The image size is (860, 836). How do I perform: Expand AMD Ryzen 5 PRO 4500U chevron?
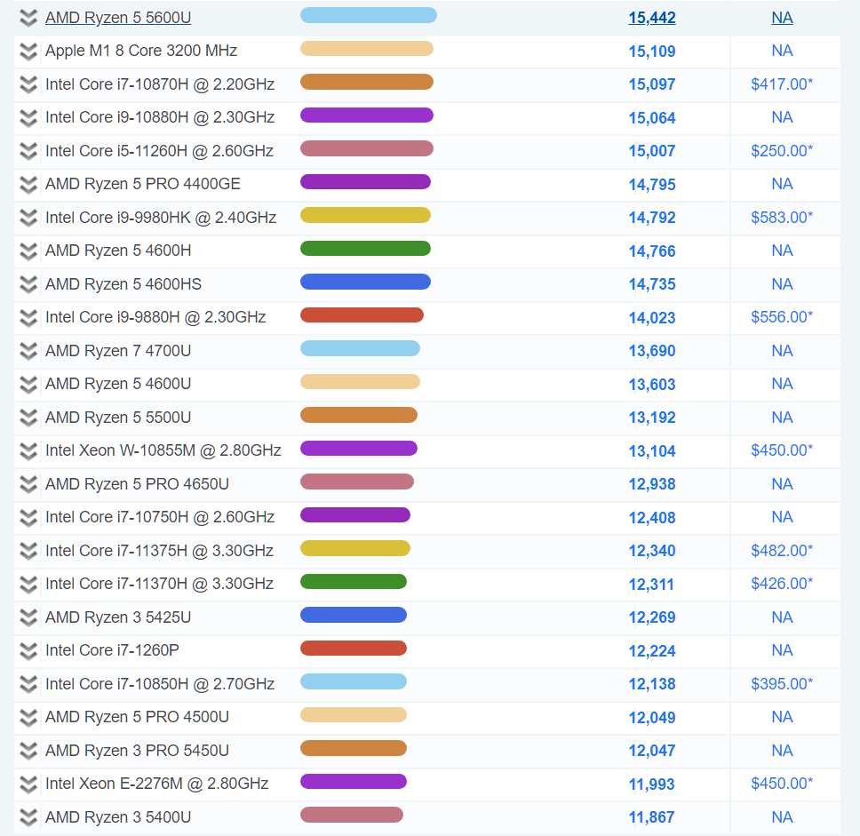tap(28, 717)
